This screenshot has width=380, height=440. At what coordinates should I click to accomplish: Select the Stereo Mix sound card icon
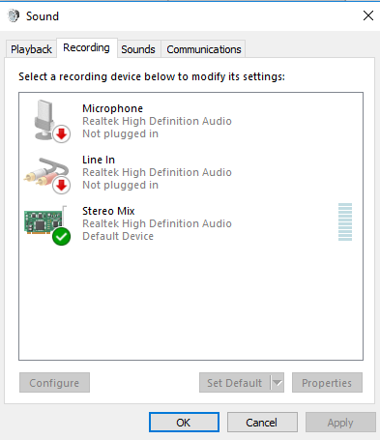[x=47, y=224]
